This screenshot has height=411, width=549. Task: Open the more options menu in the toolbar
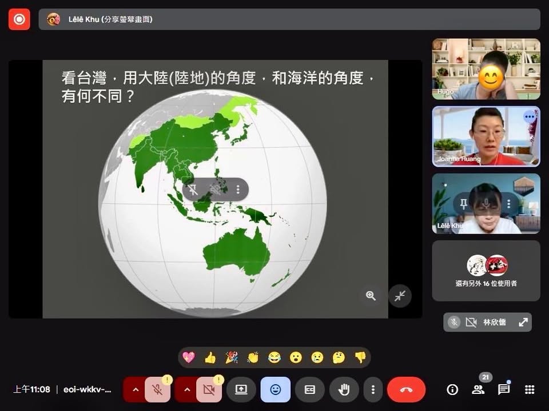coord(373,389)
